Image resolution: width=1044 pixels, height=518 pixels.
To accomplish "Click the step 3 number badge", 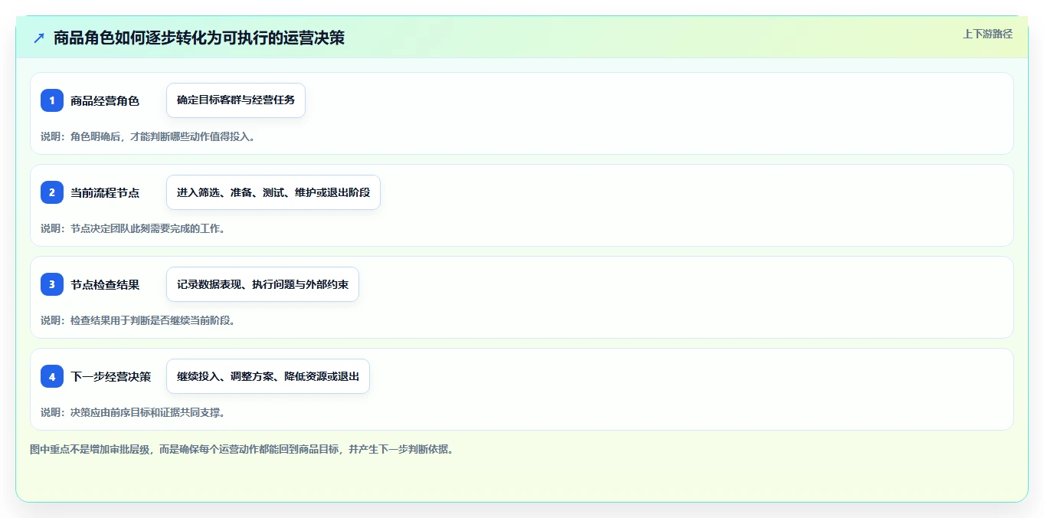I will [x=52, y=284].
